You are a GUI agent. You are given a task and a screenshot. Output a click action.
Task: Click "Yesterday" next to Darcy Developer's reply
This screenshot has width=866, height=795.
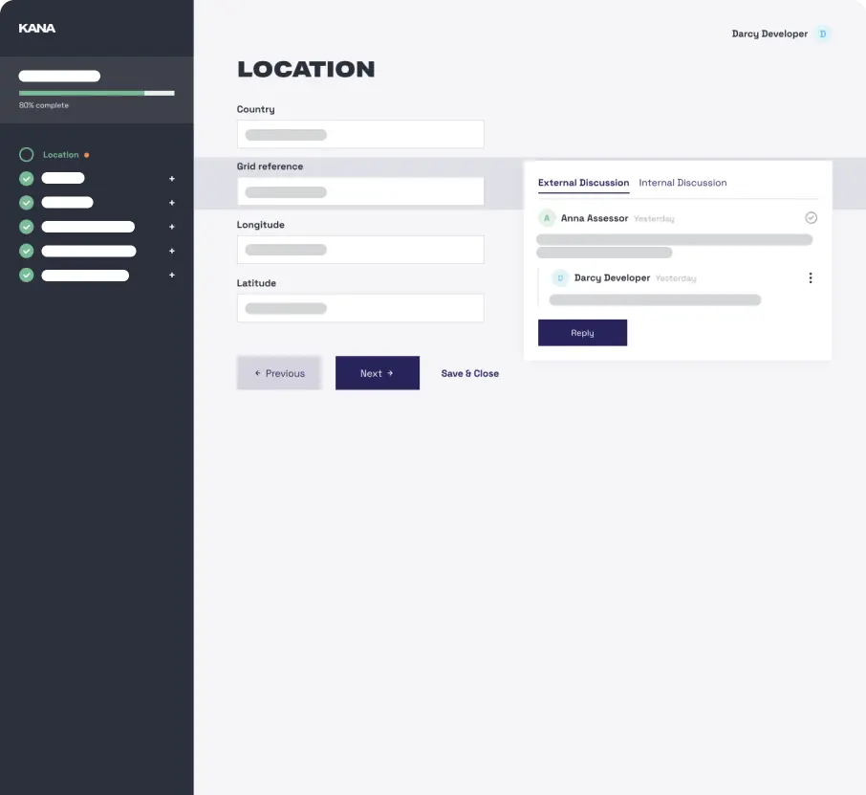click(x=676, y=278)
